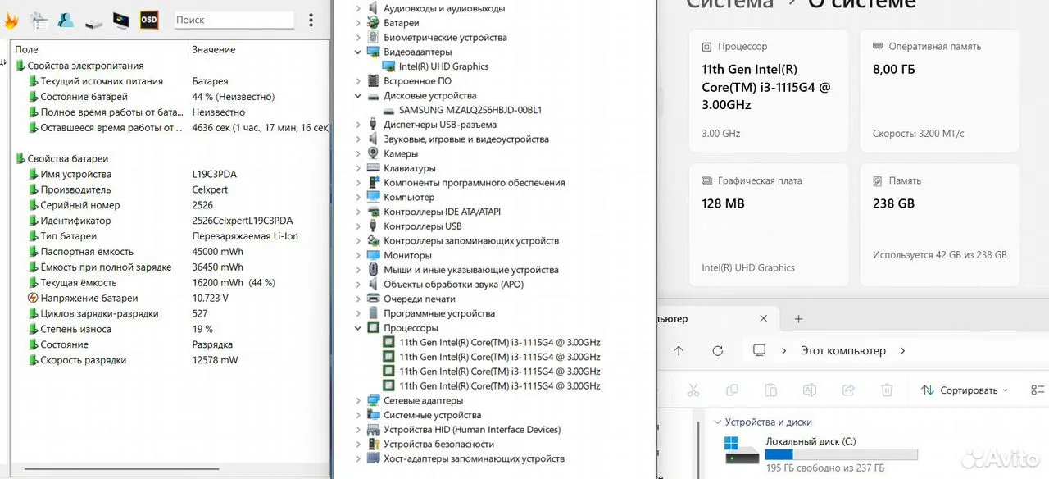Collapse the Процессоры category
This screenshot has width=1049, height=479.
click(358, 328)
